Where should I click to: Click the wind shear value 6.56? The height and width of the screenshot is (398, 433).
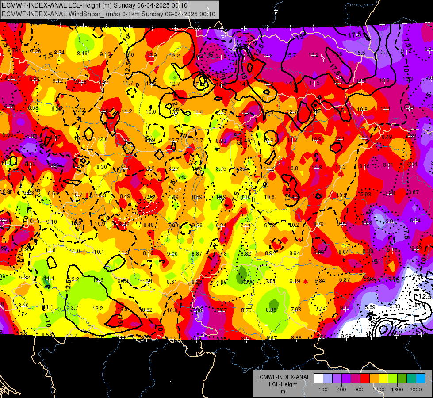pyautogui.click(x=53, y=194)
